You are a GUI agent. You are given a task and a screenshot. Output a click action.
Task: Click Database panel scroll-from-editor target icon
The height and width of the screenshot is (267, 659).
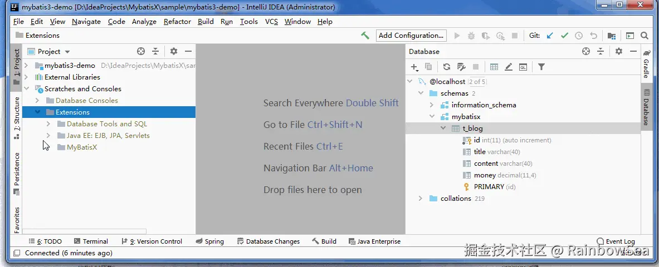586,51
